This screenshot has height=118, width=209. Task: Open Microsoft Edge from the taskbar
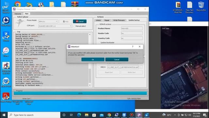tap(79, 115)
